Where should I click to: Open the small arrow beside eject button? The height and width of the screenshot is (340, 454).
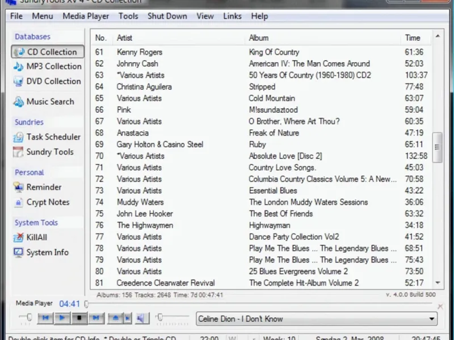click(x=128, y=318)
